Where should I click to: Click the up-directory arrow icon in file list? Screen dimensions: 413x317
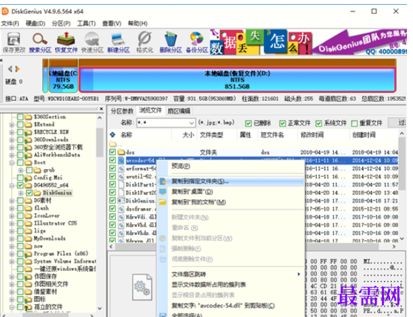point(113,135)
